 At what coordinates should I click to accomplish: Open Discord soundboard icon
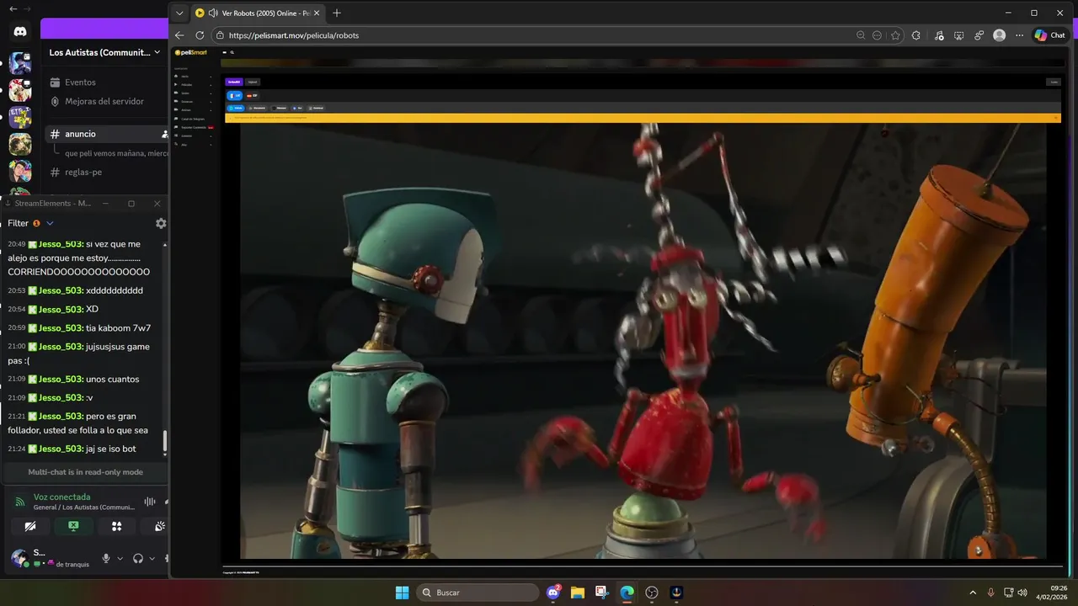pyautogui.click(x=159, y=526)
